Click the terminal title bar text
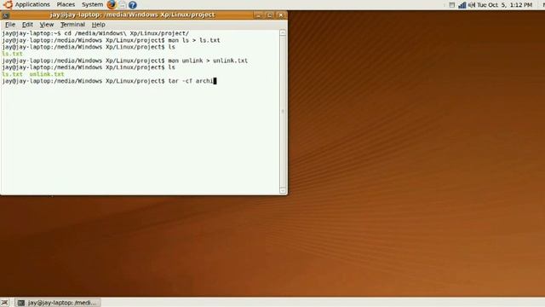Image resolution: width=545 pixels, height=307 pixels. [132, 14]
